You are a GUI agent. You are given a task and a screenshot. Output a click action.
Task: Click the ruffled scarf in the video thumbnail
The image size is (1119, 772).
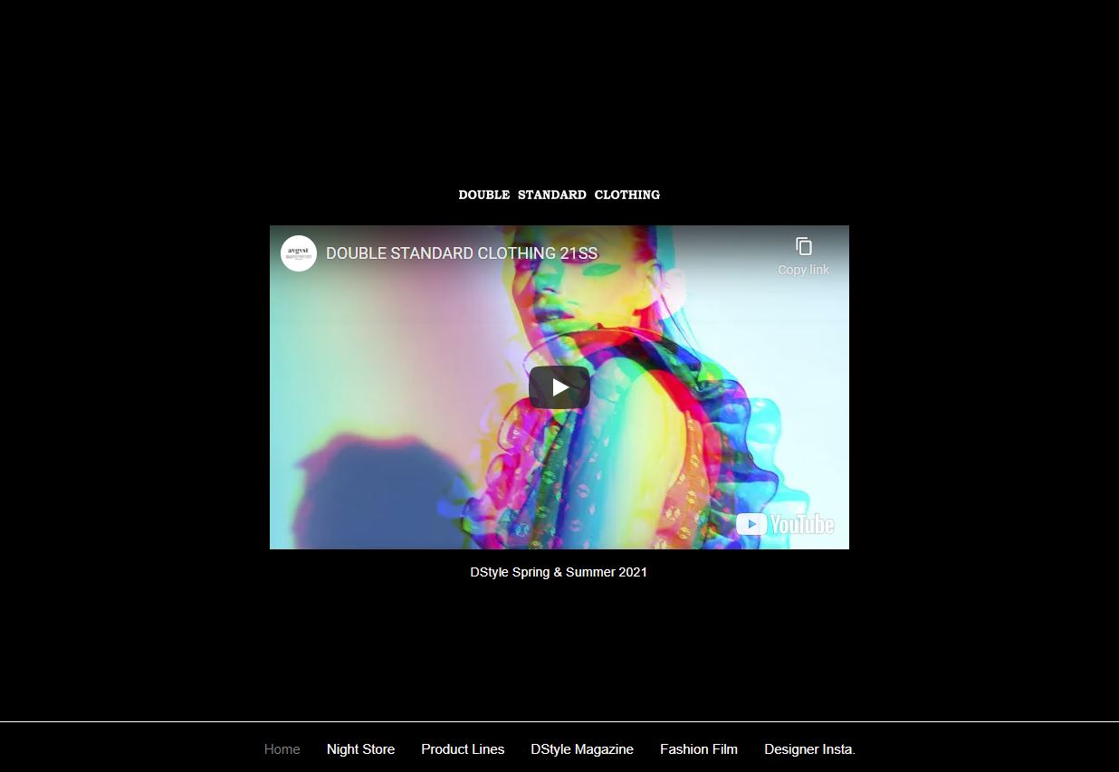click(x=724, y=434)
